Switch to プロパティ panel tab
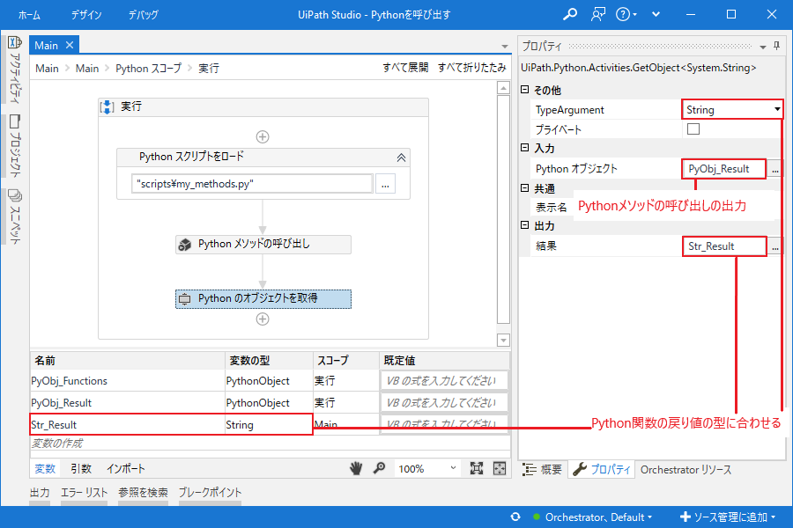This screenshot has width=793, height=528. [601, 469]
